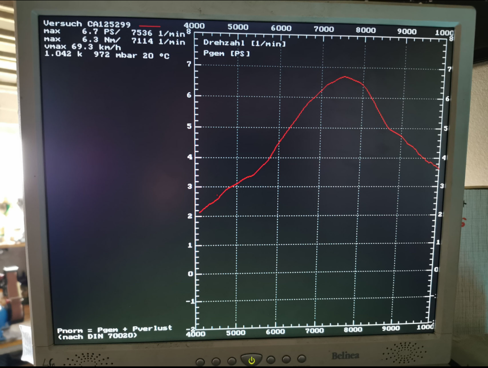
Task: Click the 4000 label on the top axis
Action: click(194, 26)
